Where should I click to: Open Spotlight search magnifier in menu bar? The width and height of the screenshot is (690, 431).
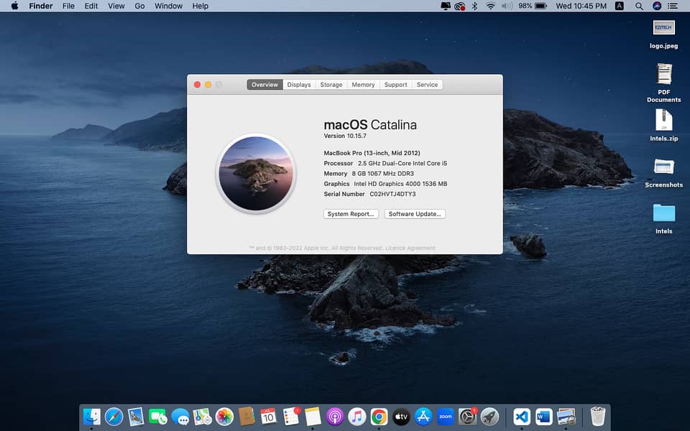coord(639,6)
